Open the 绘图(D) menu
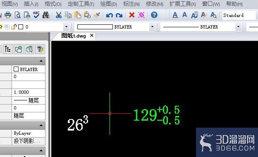The height and width of the screenshot is (157, 258). [x=108, y=4]
